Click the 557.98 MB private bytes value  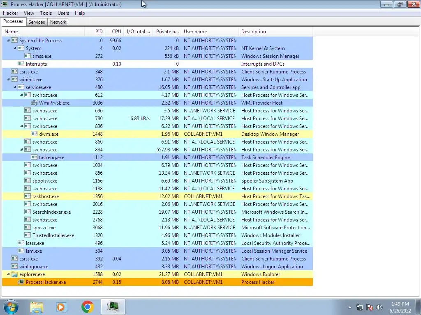click(x=168, y=149)
